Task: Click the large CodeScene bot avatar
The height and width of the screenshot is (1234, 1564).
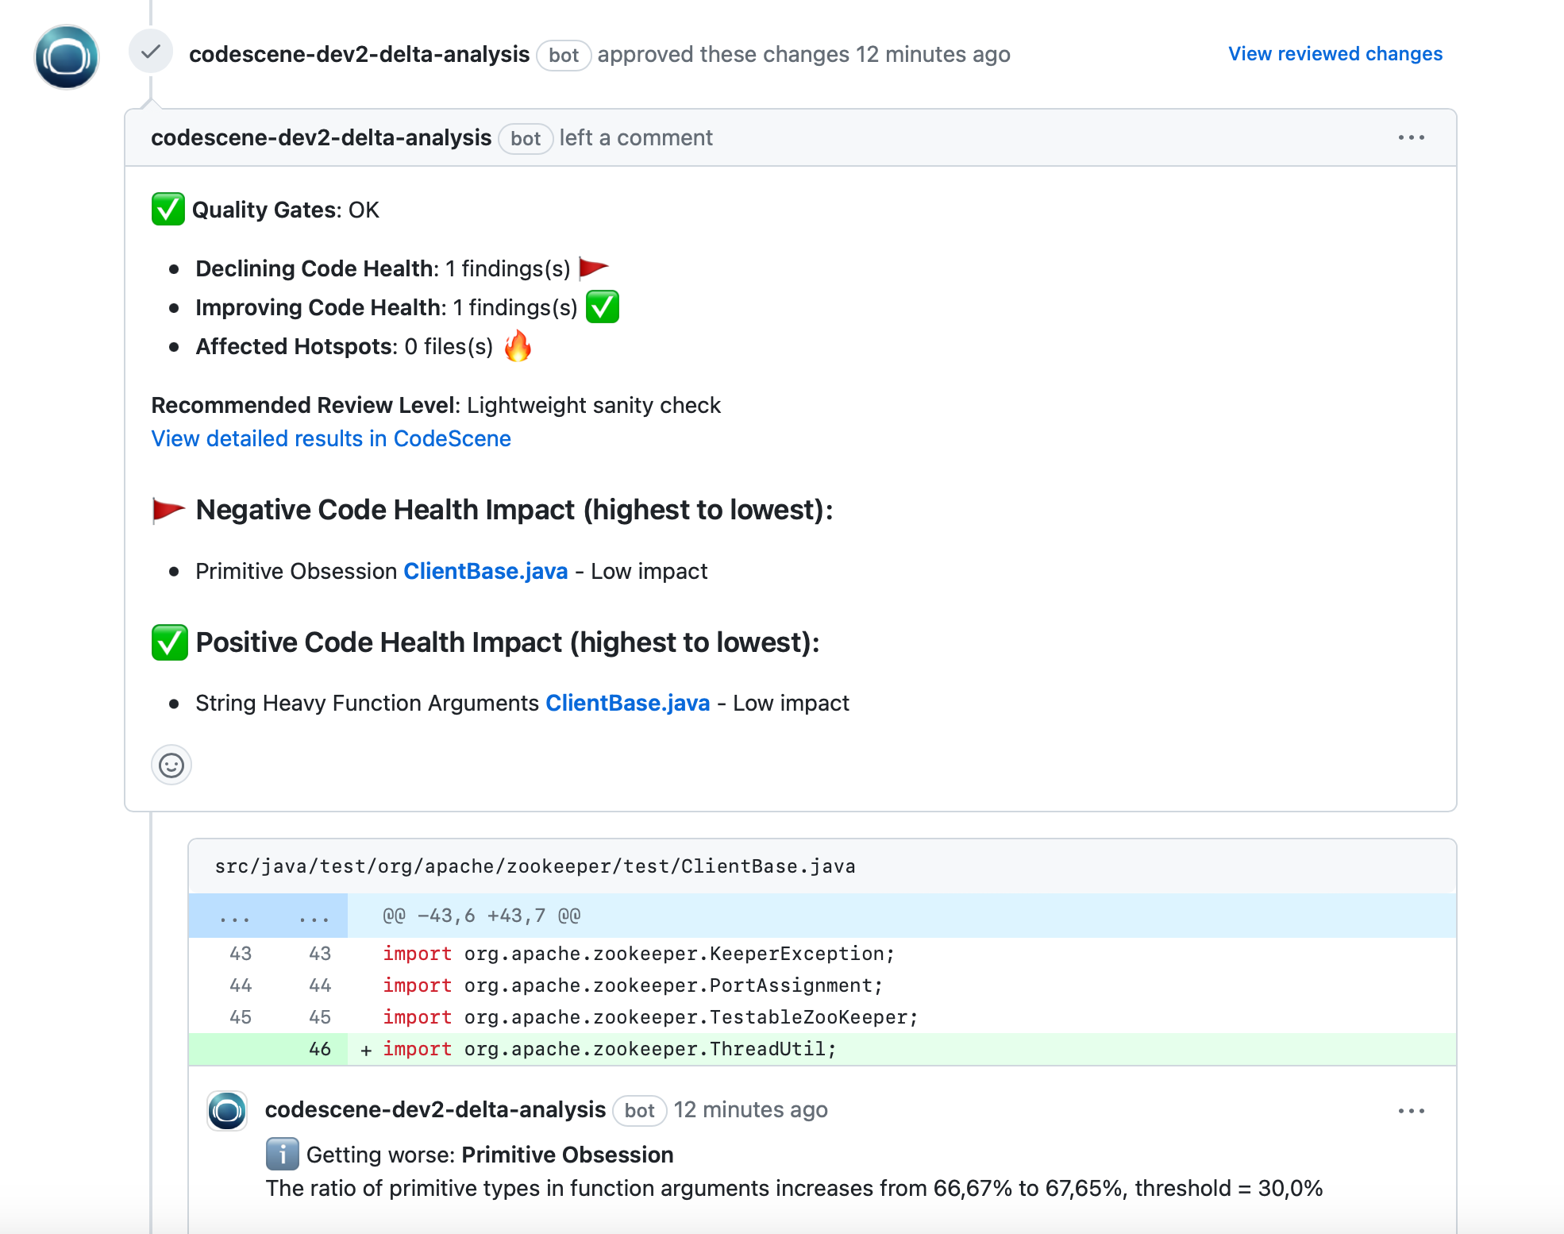Action: click(67, 57)
